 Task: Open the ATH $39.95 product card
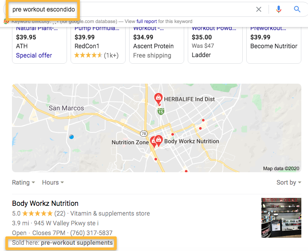click(39, 45)
